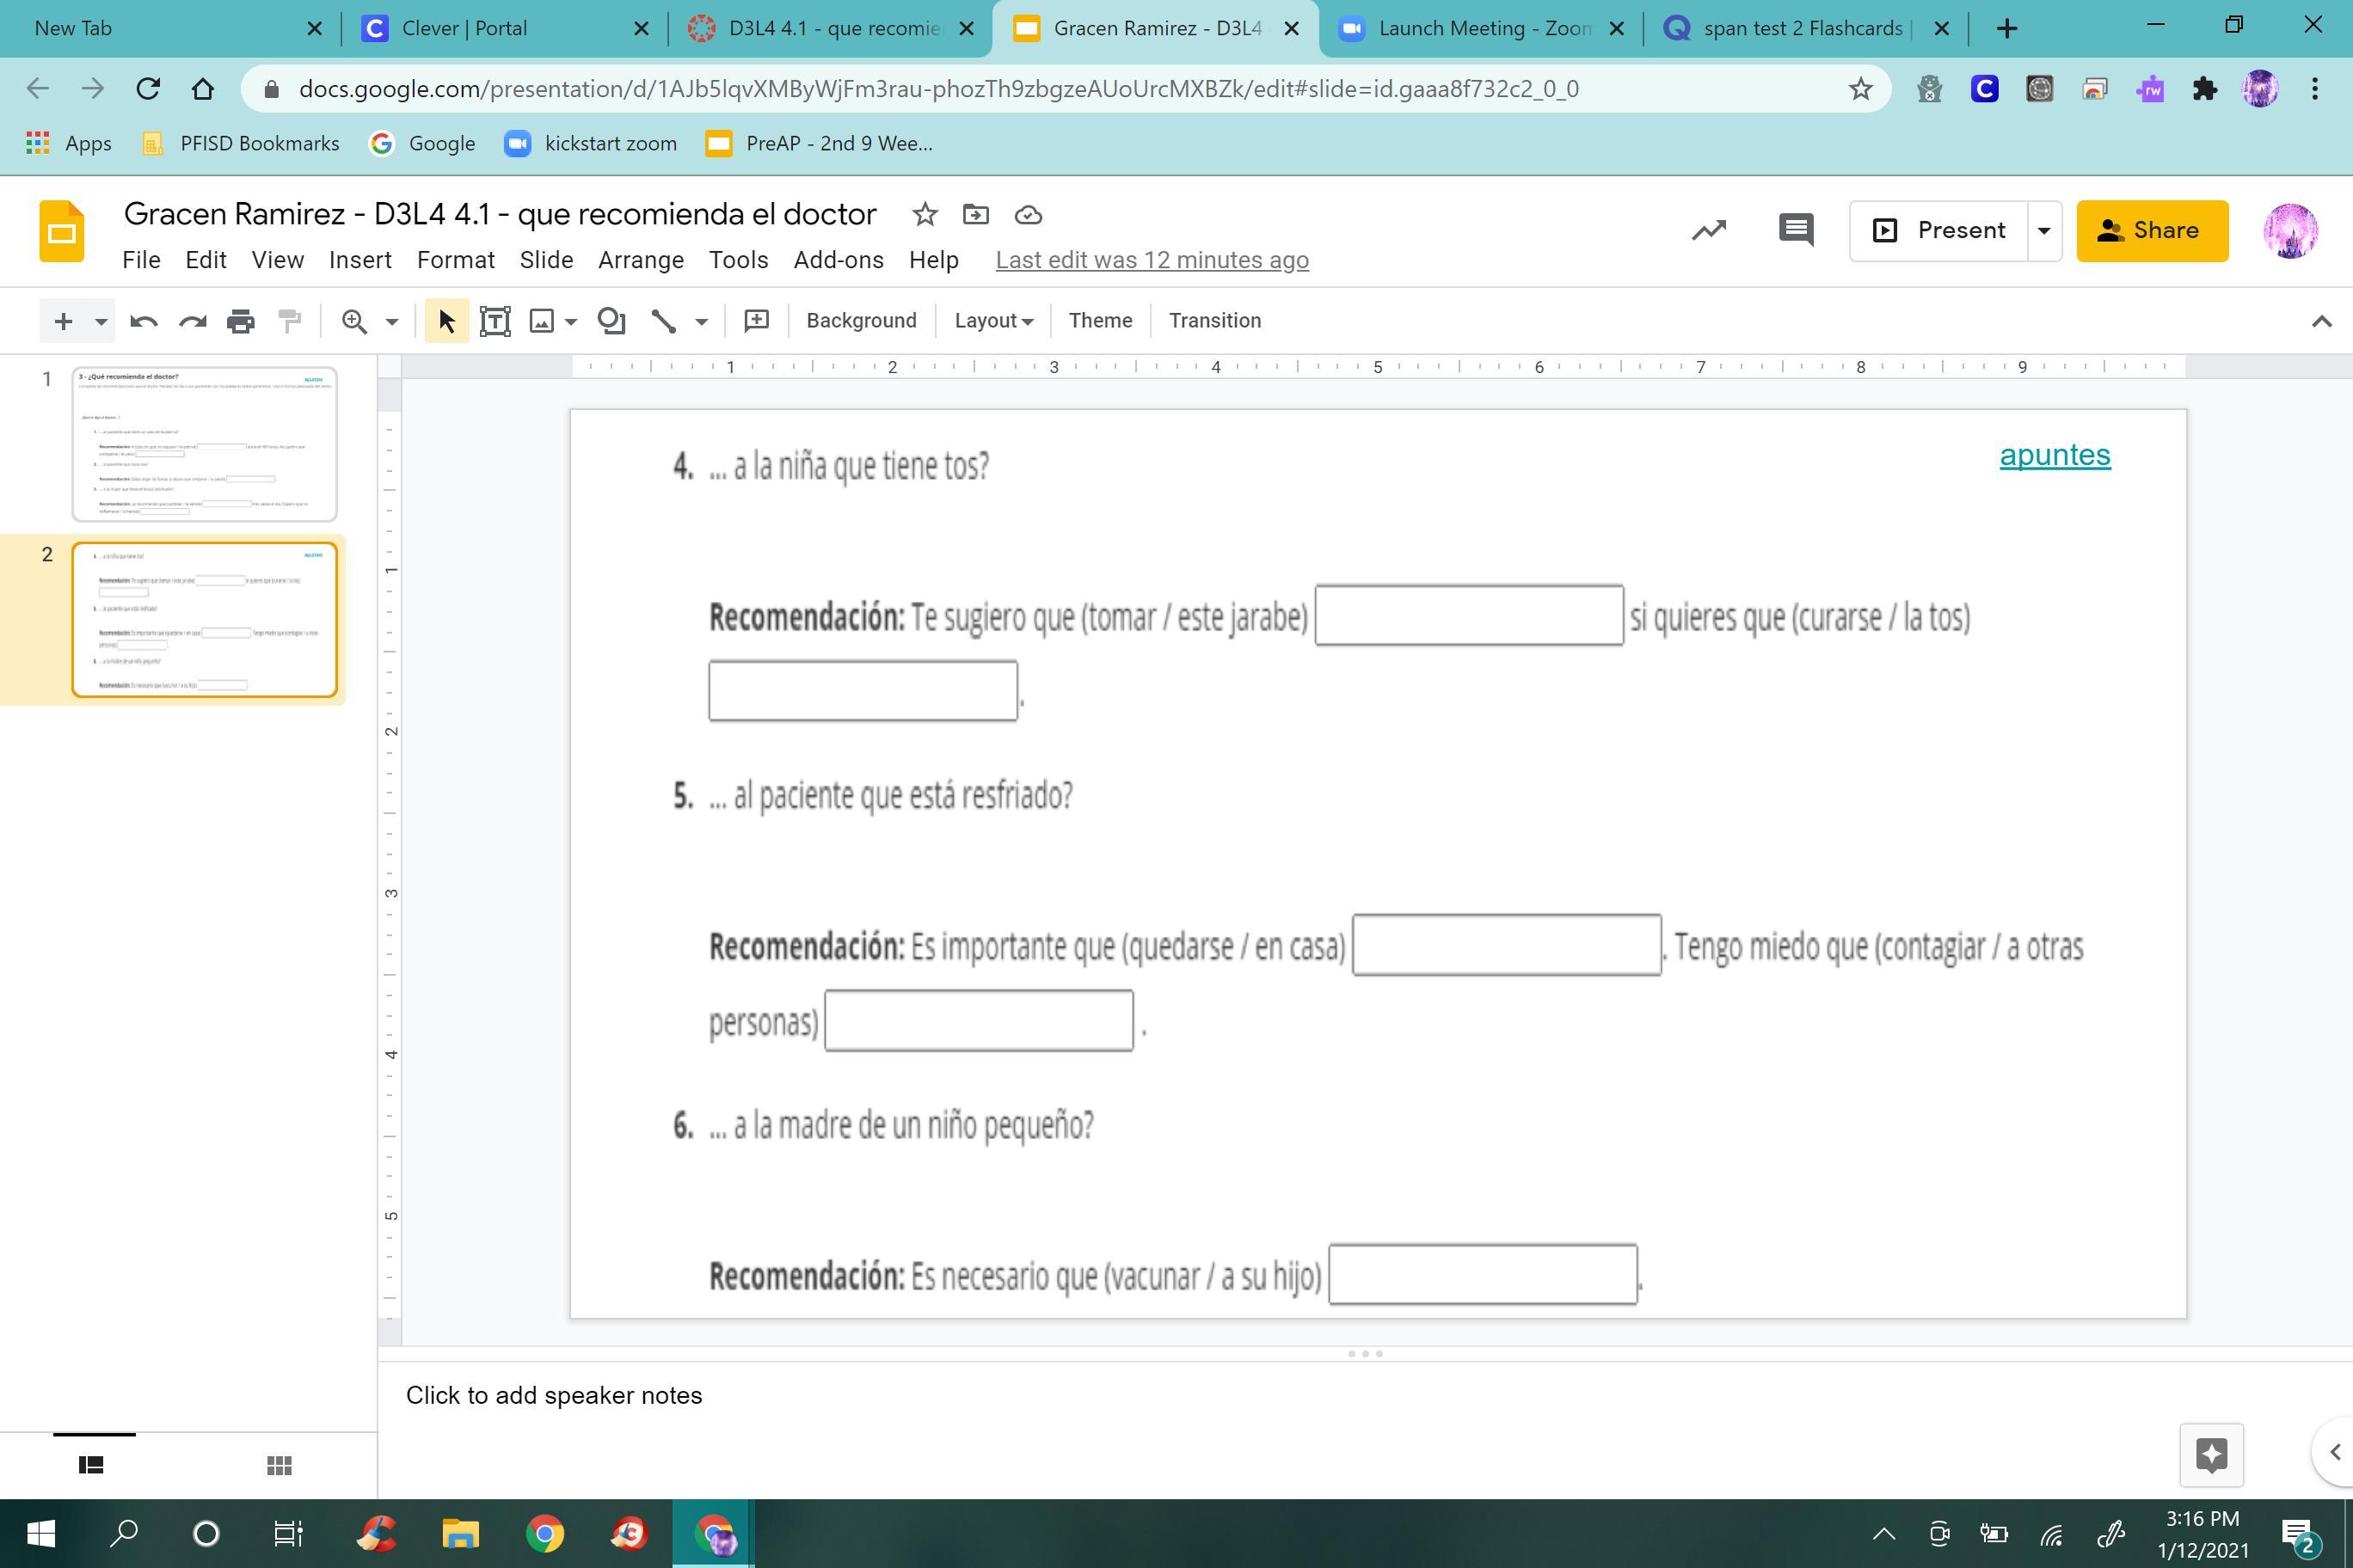Open the Explore button bottom right
Viewport: 2353px width, 1568px height.
(x=2211, y=1454)
